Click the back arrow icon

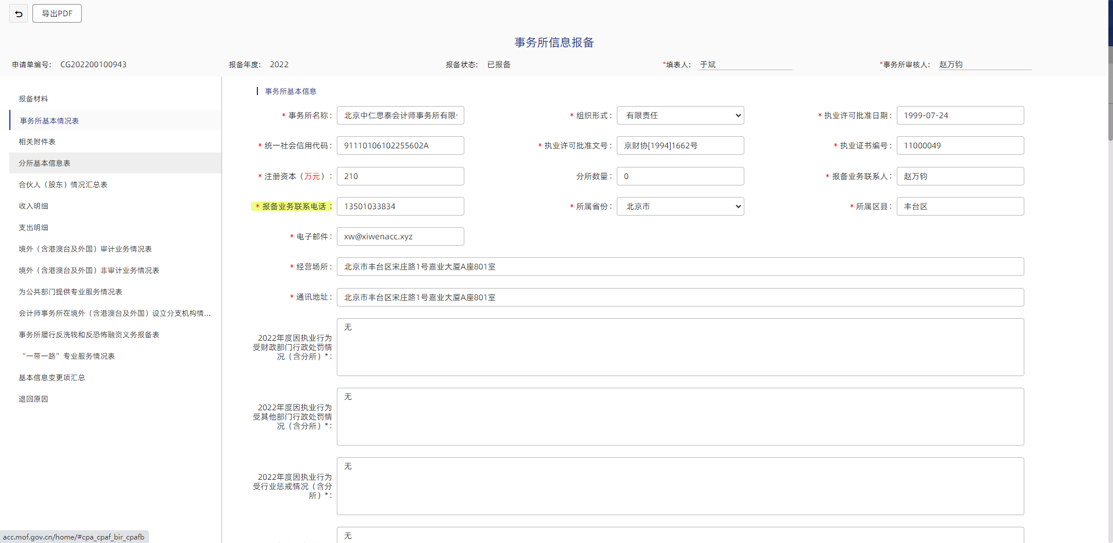tap(19, 14)
